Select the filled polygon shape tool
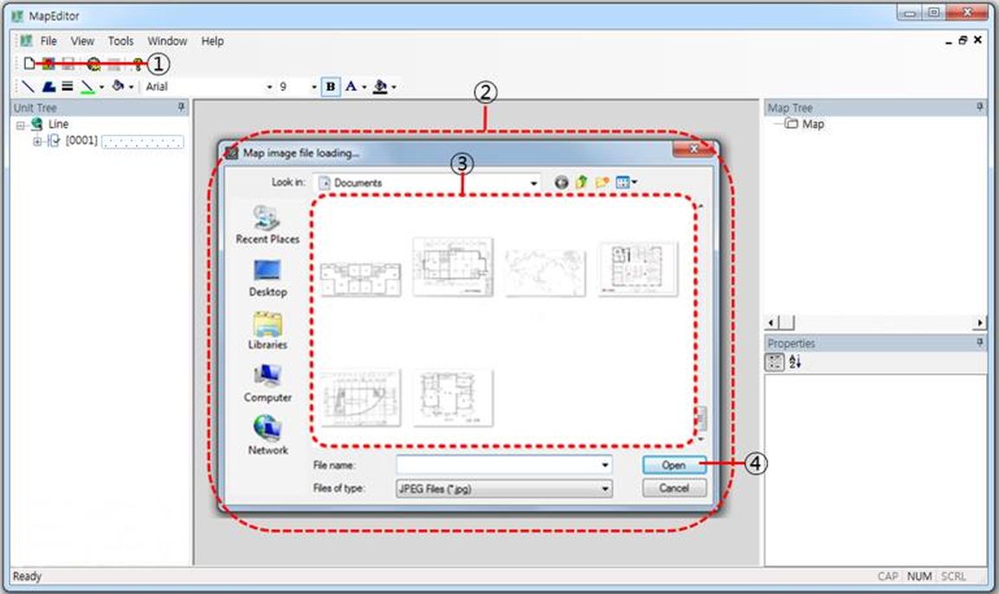This screenshot has height=594, width=999. click(48, 86)
